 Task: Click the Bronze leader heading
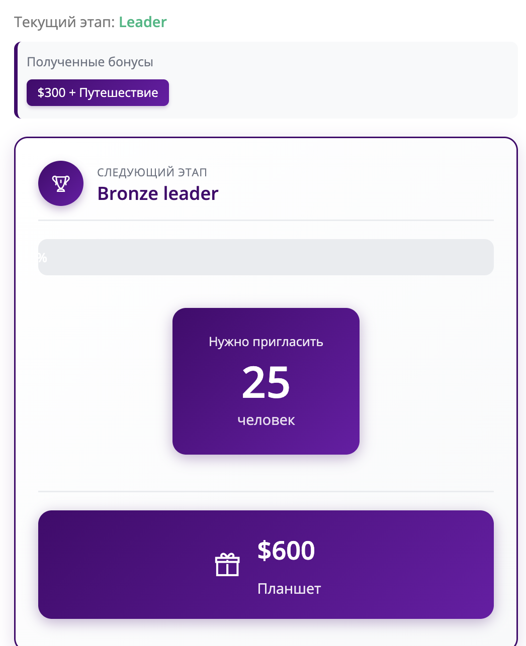coord(158,194)
